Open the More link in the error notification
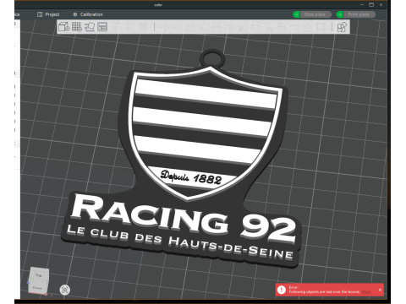Viewport: 406px width, 304px height. 366,292
